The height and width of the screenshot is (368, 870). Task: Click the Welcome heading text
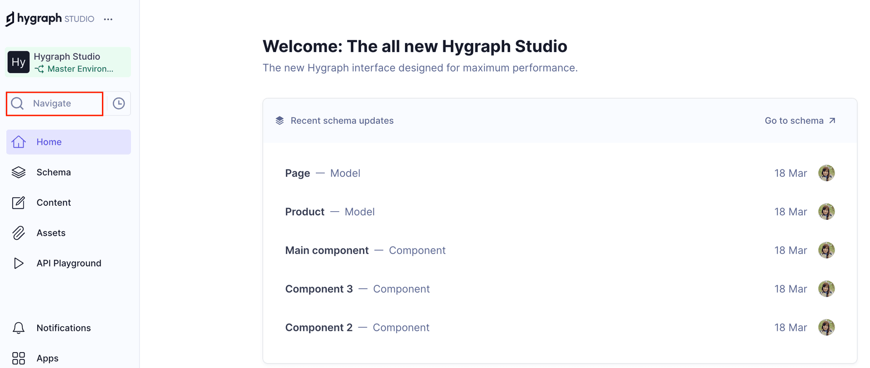[x=415, y=46]
